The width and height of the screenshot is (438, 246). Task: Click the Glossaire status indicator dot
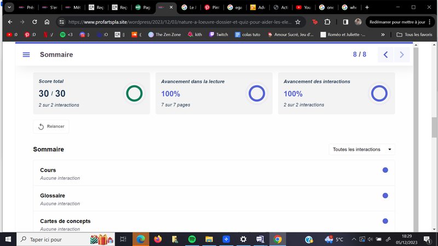coord(385,196)
